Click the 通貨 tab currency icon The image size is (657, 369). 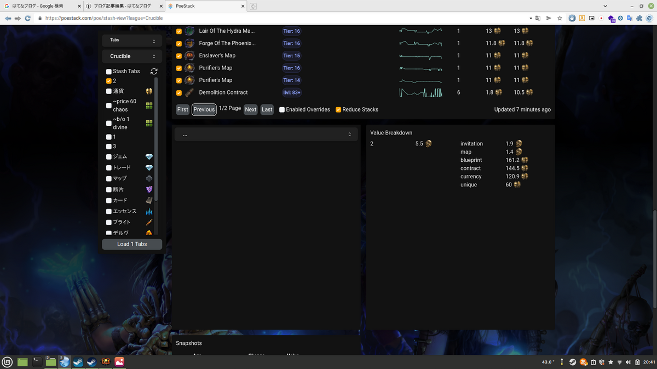149,91
